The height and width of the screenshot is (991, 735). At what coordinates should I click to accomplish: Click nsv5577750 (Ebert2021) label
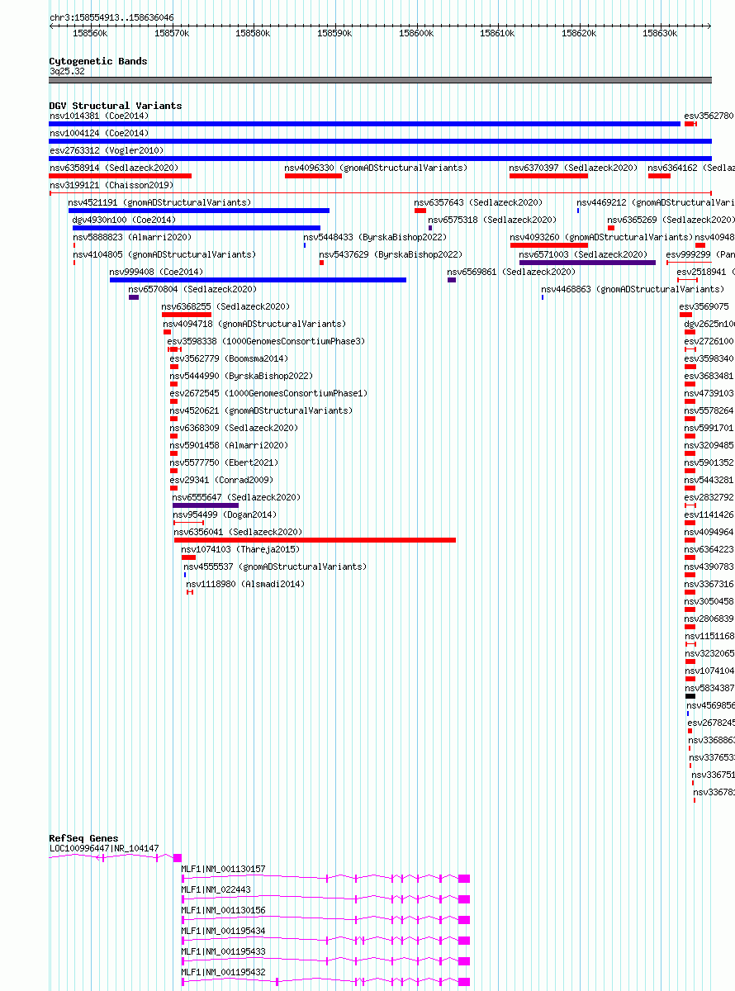coord(225,462)
